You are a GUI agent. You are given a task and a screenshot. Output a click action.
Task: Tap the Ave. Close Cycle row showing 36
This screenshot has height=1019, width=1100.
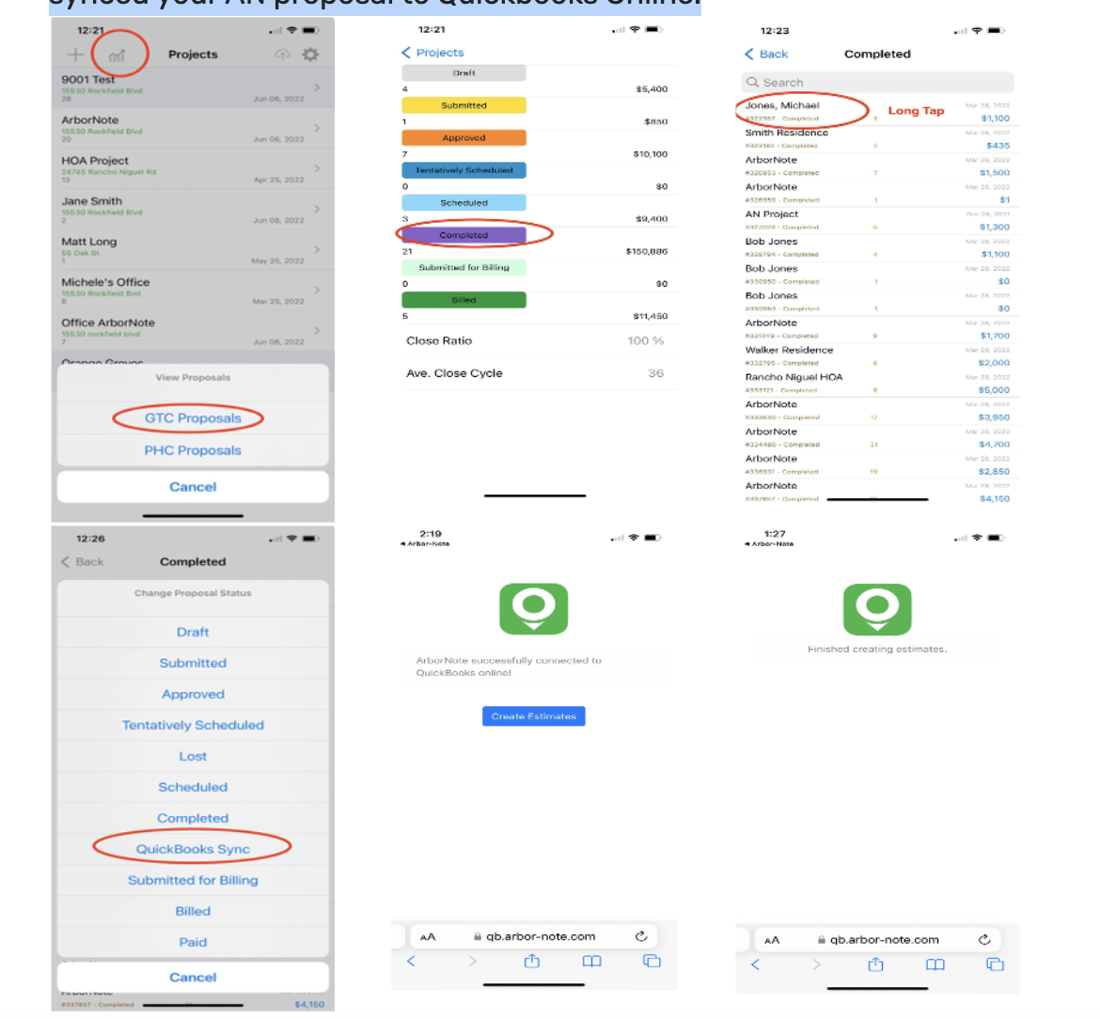click(535, 373)
